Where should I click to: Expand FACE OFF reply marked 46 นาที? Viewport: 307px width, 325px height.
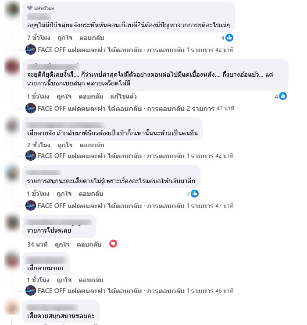[136, 290]
